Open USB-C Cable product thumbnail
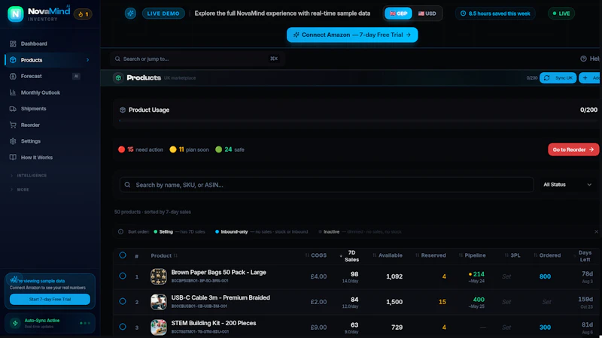 coord(159,302)
